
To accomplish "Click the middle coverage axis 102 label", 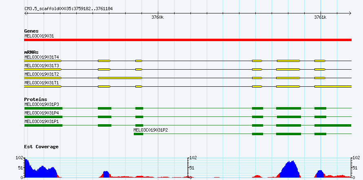I will coord(193,158).
